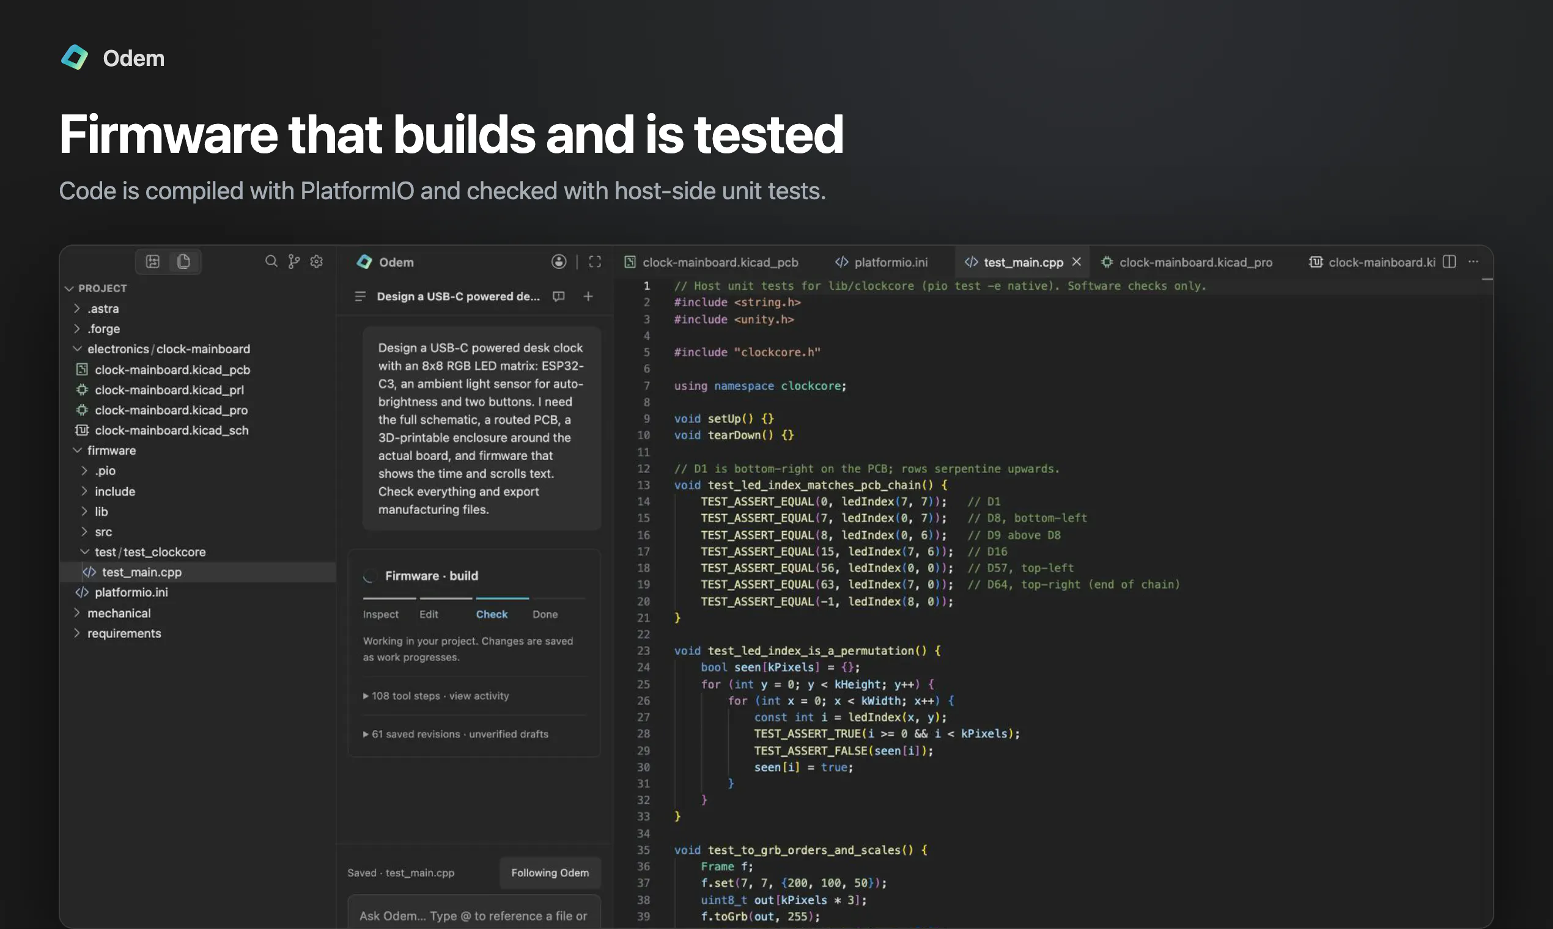The image size is (1553, 929).
Task: Click the user prompt message bubble
Action: 482,428
